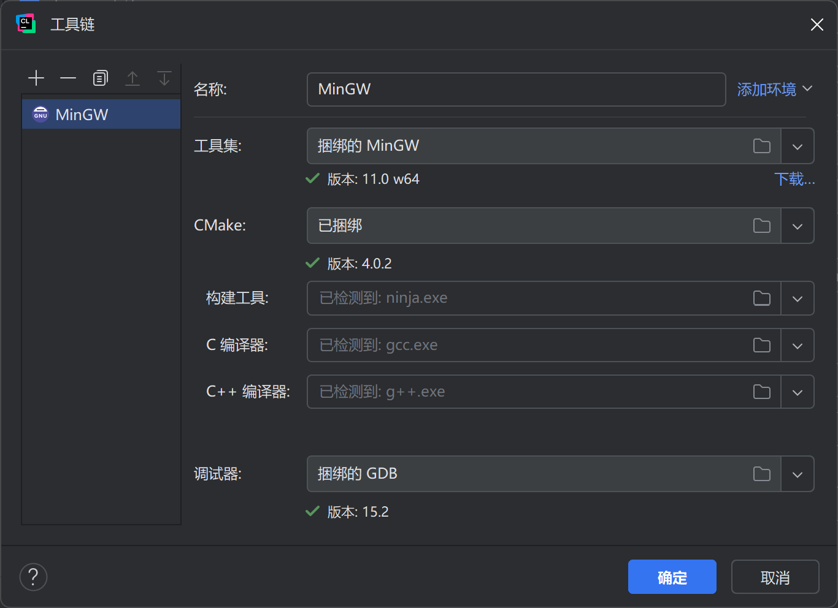Click the 下载... link
The height and width of the screenshot is (608, 838).
tap(794, 179)
